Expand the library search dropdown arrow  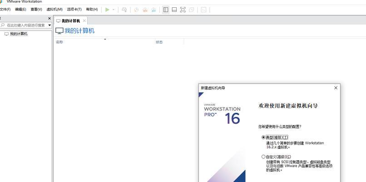point(49,25)
